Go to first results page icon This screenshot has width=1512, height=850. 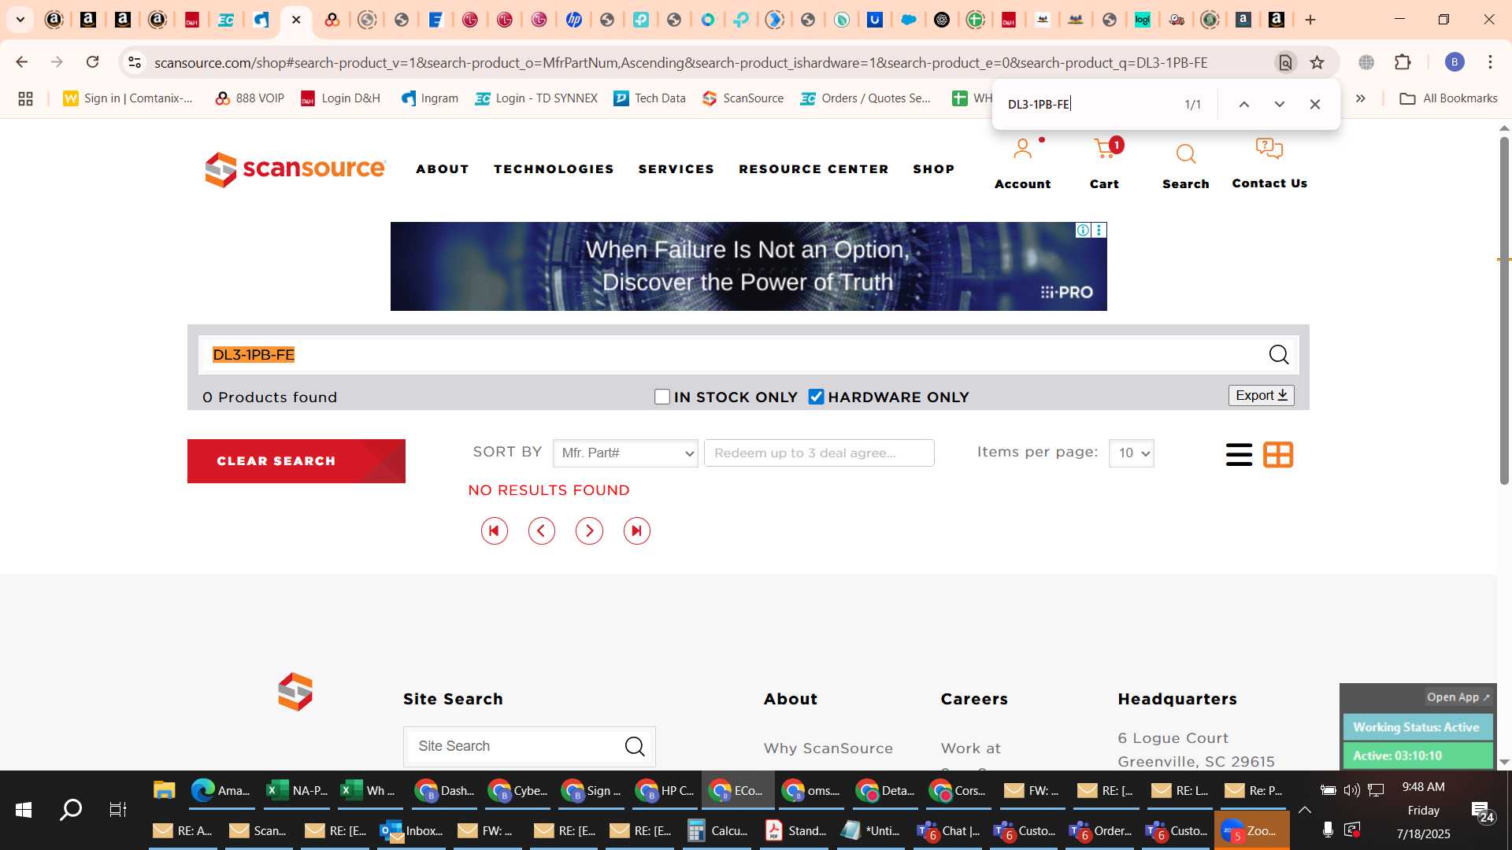tap(495, 531)
